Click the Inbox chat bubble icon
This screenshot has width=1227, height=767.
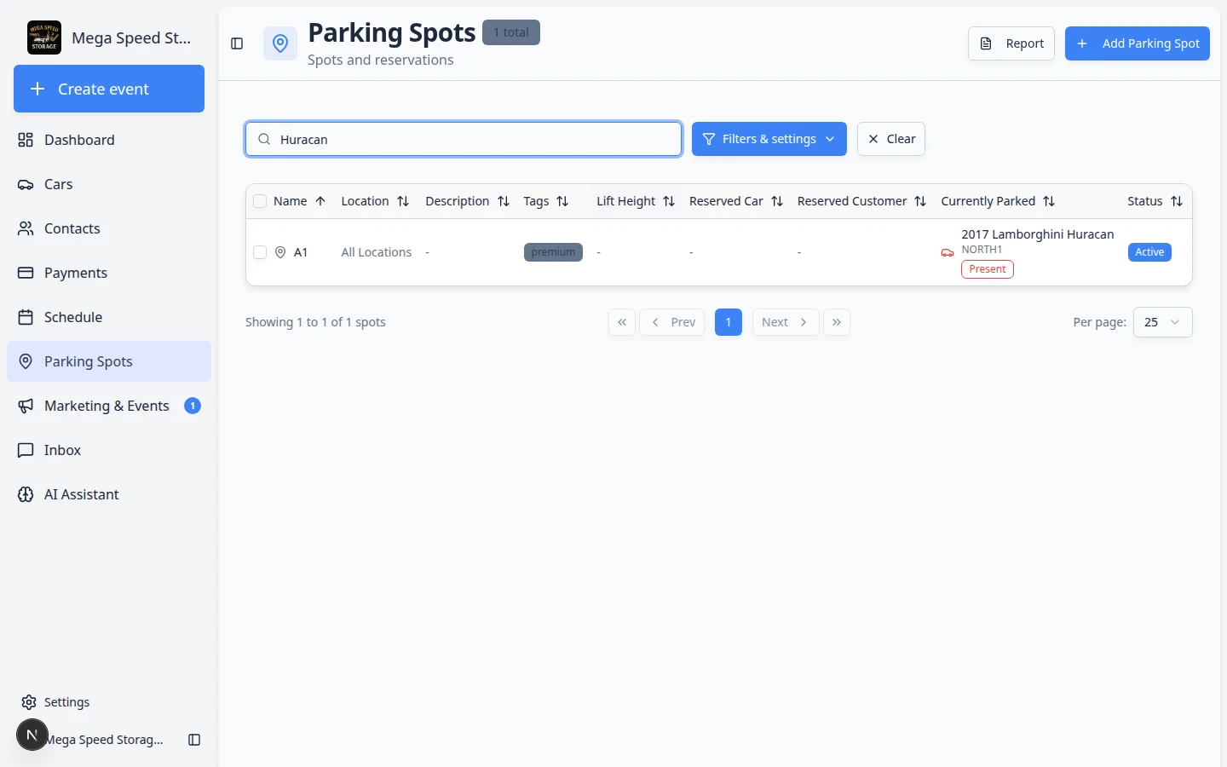click(x=26, y=450)
